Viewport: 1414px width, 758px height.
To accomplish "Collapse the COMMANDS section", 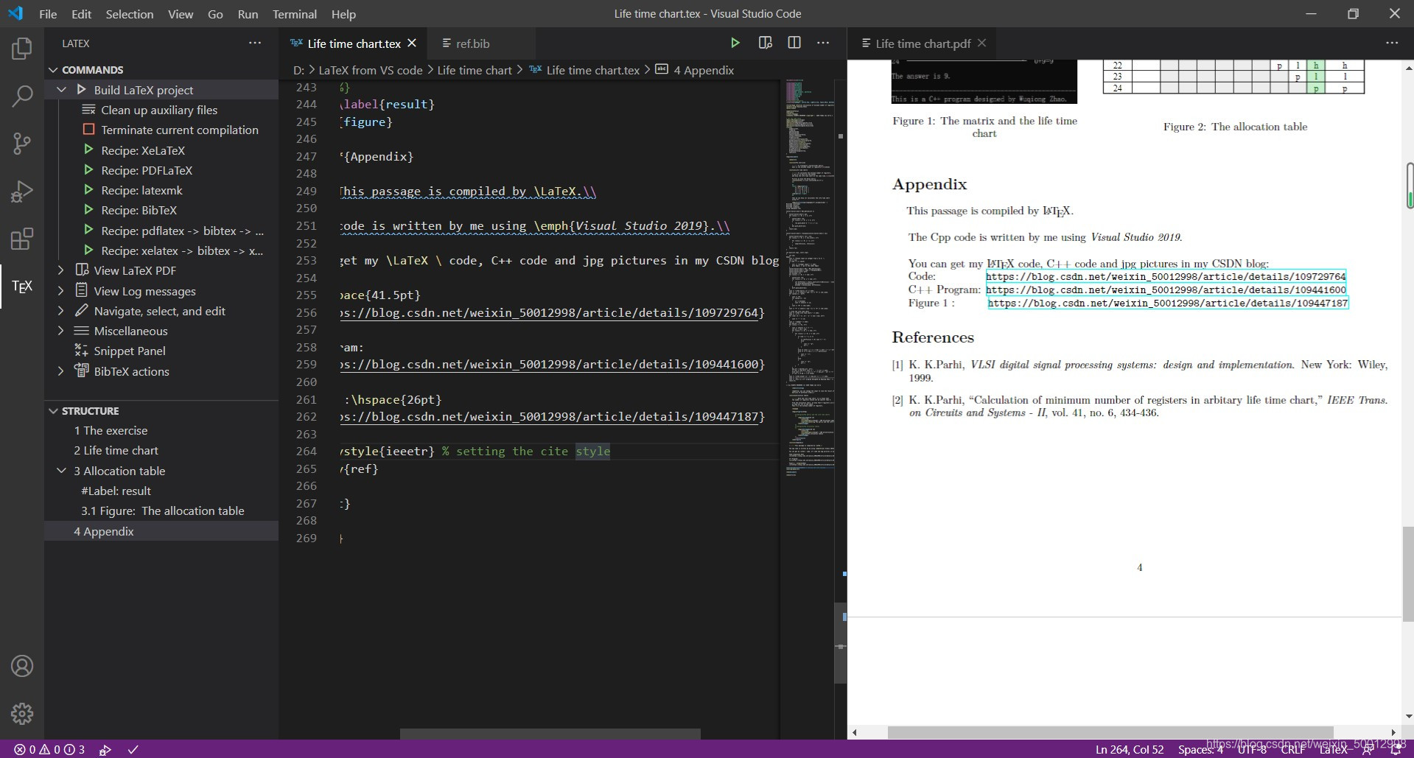I will coord(53,70).
